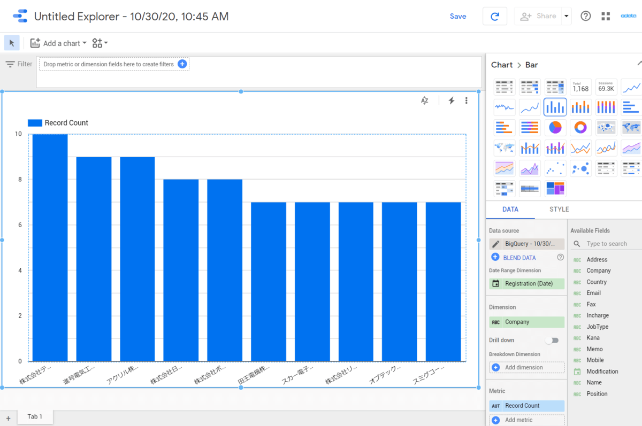Click the refresh data icon

(495, 17)
